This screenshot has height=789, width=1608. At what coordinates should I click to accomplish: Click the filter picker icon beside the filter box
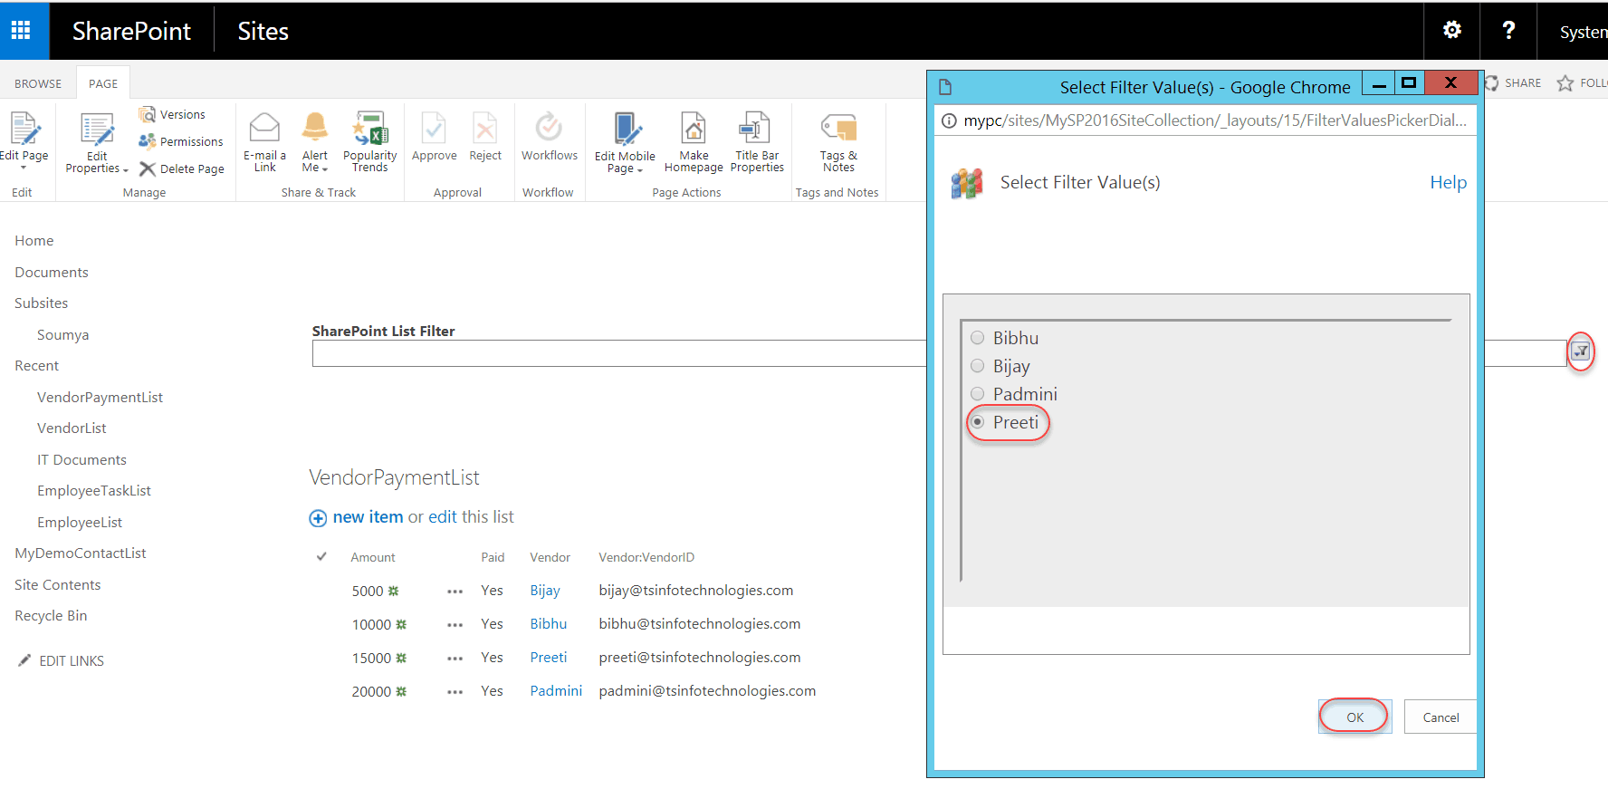[1580, 351]
